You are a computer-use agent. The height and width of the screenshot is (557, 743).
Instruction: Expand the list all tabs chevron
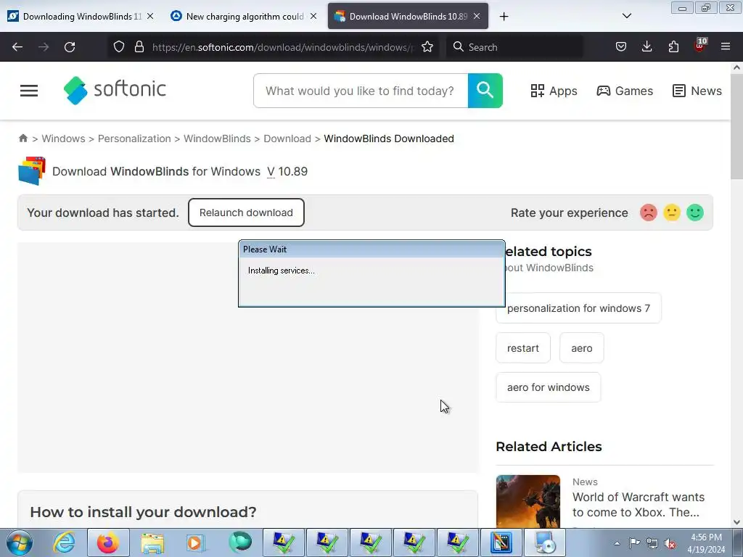[x=626, y=16]
